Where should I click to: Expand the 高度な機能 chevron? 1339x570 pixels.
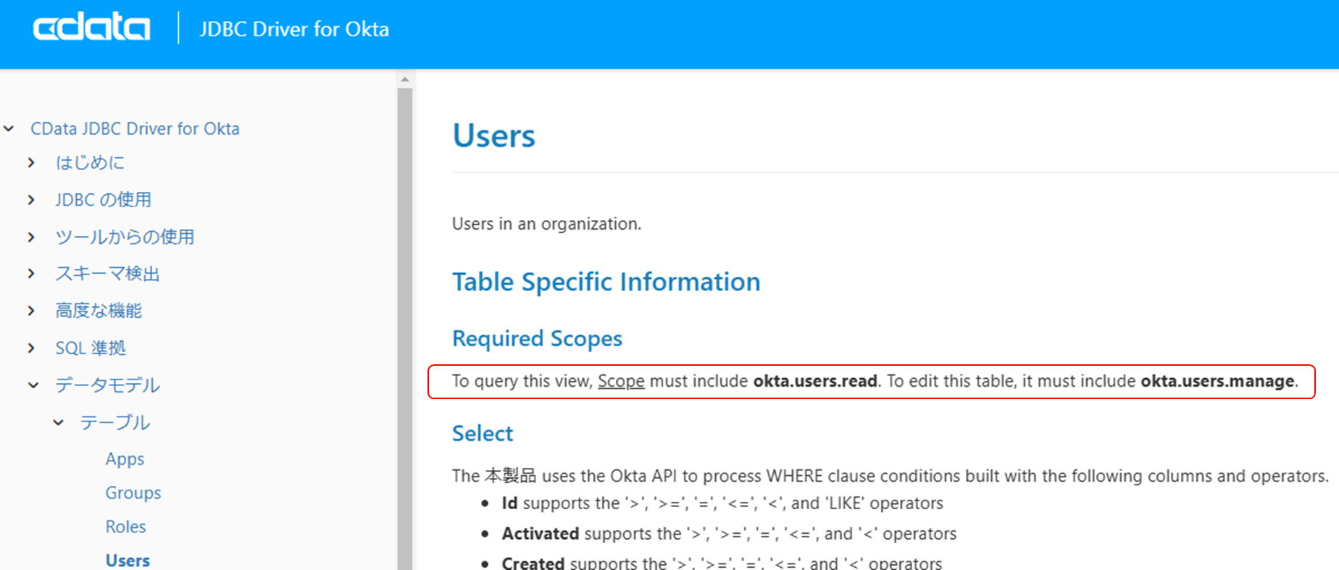pyautogui.click(x=31, y=311)
